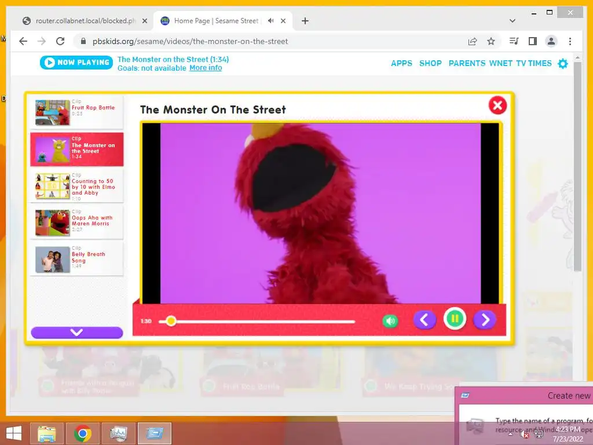Close the Sesame Street tab

tap(283, 21)
